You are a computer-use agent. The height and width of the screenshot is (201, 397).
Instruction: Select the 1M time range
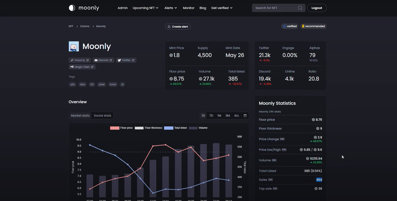pos(219,115)
